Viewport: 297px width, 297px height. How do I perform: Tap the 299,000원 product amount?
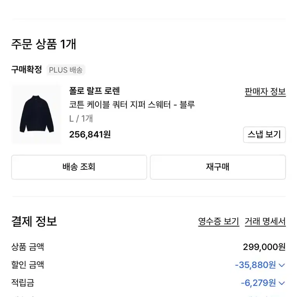264,247
